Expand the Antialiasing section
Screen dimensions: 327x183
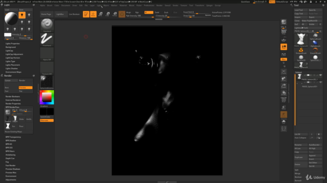(10, 155)
